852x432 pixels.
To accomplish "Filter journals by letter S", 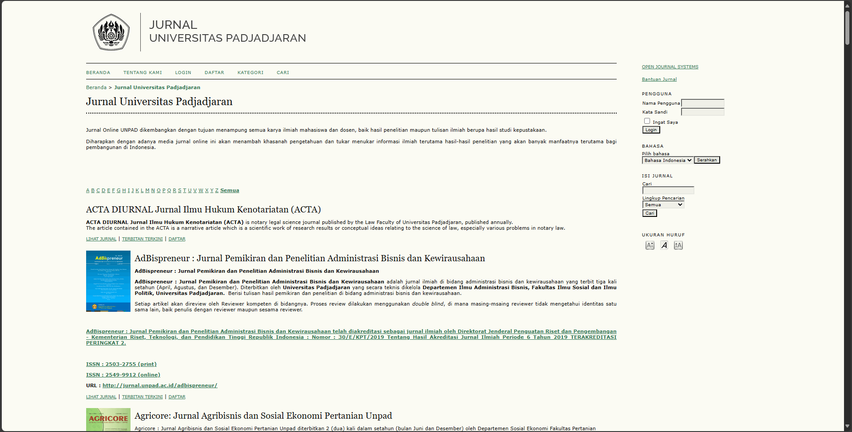I will point(179,190).
